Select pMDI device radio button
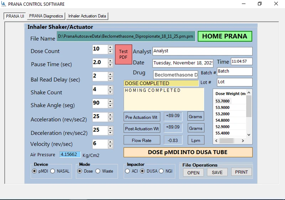The image size is (285, 200). coord(34,171)
